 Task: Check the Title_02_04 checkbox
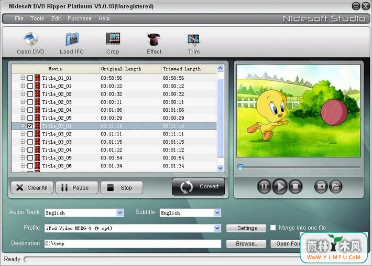point(30,110)
